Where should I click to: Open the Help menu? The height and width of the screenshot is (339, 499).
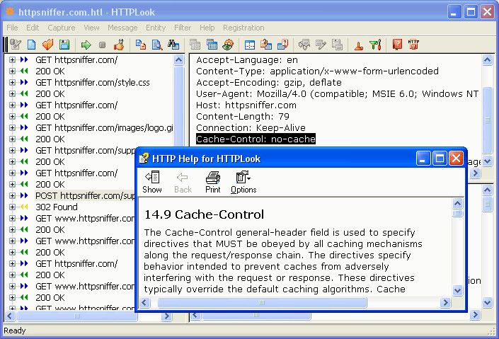(207, 28)
